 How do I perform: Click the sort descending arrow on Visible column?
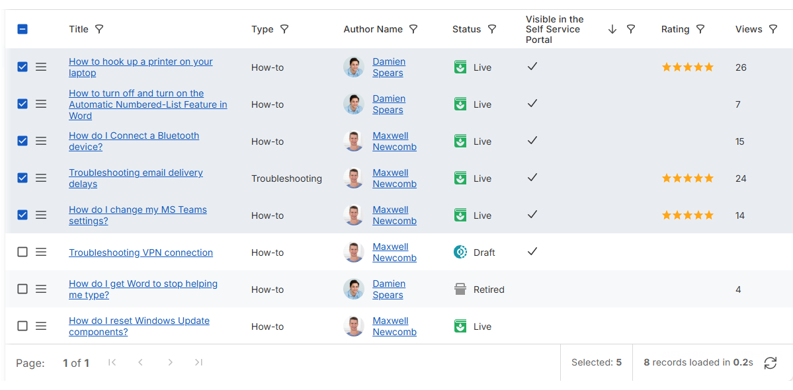[612, 29]
